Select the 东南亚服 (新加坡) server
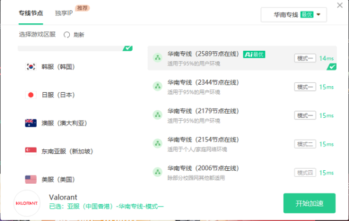The height and width of the screenshot is (221, 349). coord(75,151)
